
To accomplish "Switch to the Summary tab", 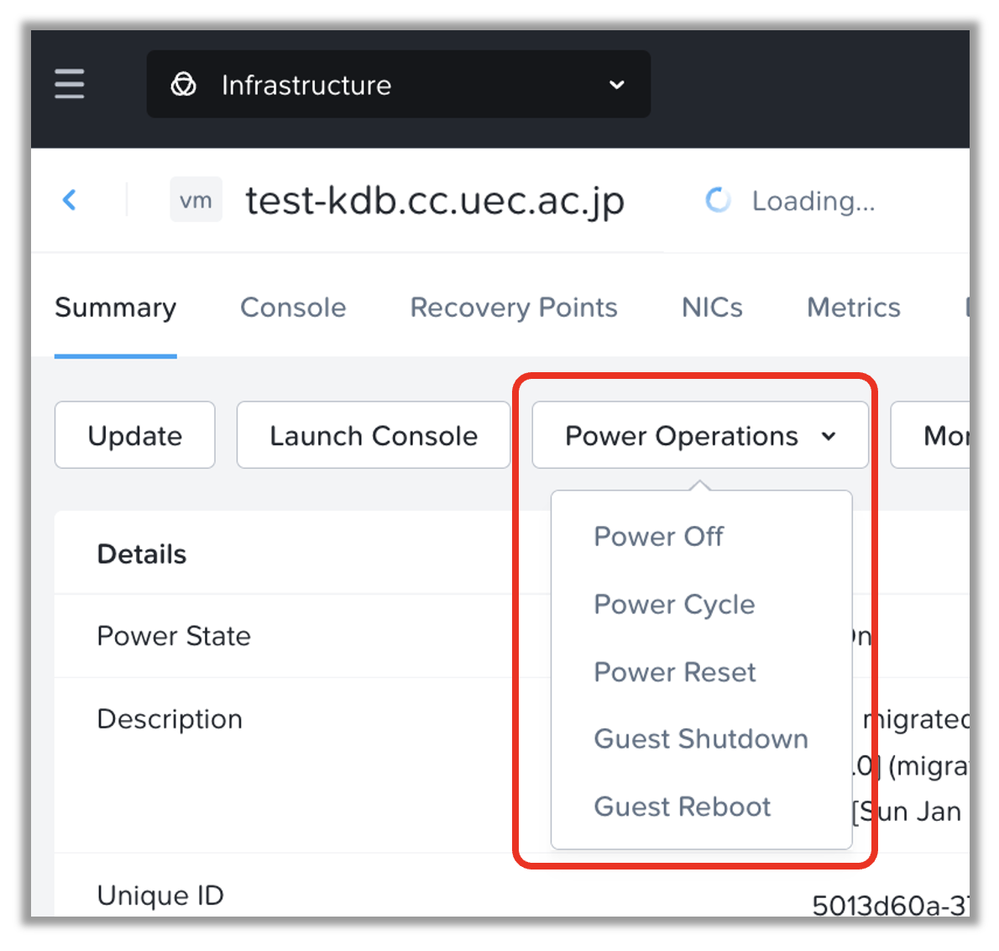I will 116,307.
